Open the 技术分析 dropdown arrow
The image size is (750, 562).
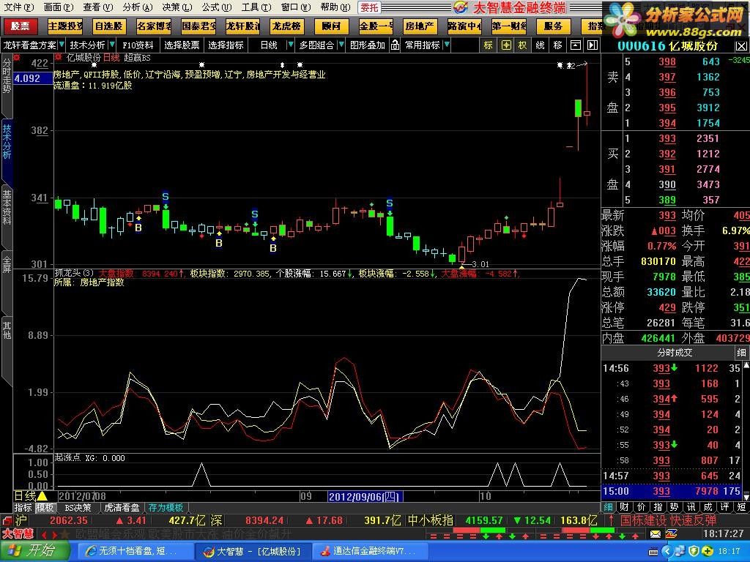[x=112, y=45]
